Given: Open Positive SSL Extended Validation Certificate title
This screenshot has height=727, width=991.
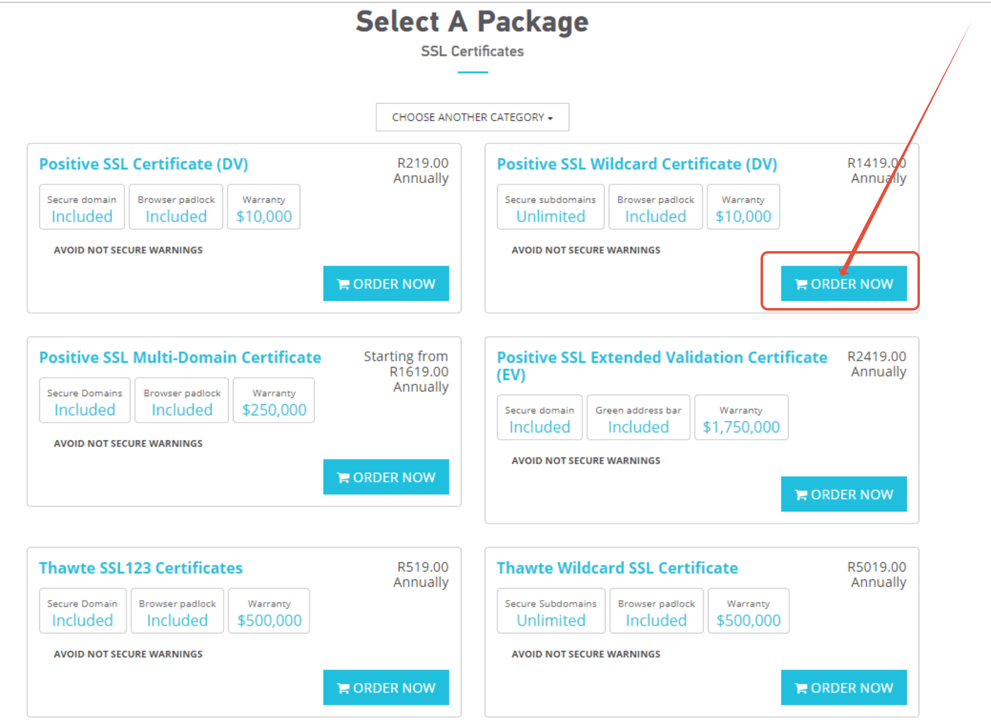Looking at the screenshot, I should (x=662, y=366).
